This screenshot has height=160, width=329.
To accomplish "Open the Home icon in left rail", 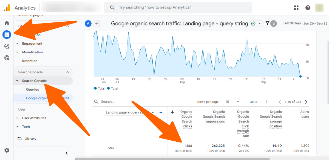I will click(7, 23).
